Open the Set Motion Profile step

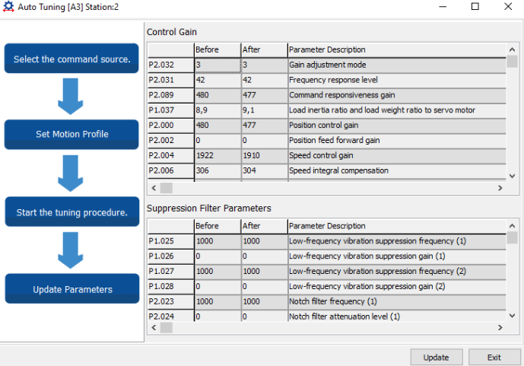72,134
